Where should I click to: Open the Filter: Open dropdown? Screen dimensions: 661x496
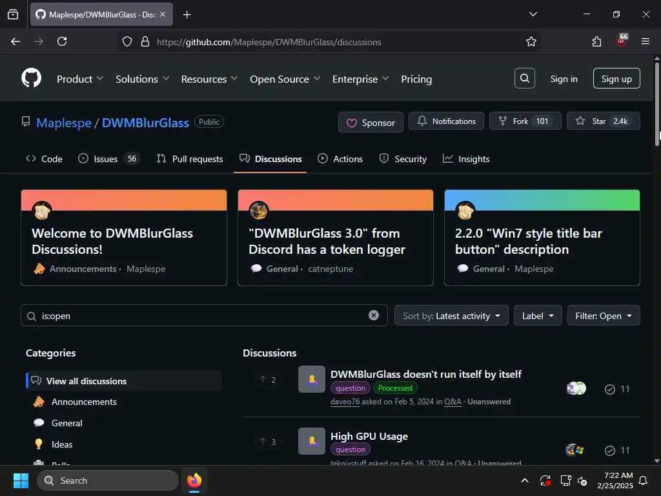tap(604, 315)
